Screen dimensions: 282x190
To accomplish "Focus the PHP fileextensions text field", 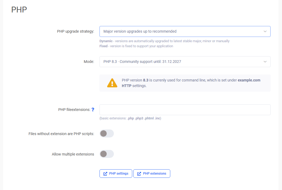I will tap(185, 110).
